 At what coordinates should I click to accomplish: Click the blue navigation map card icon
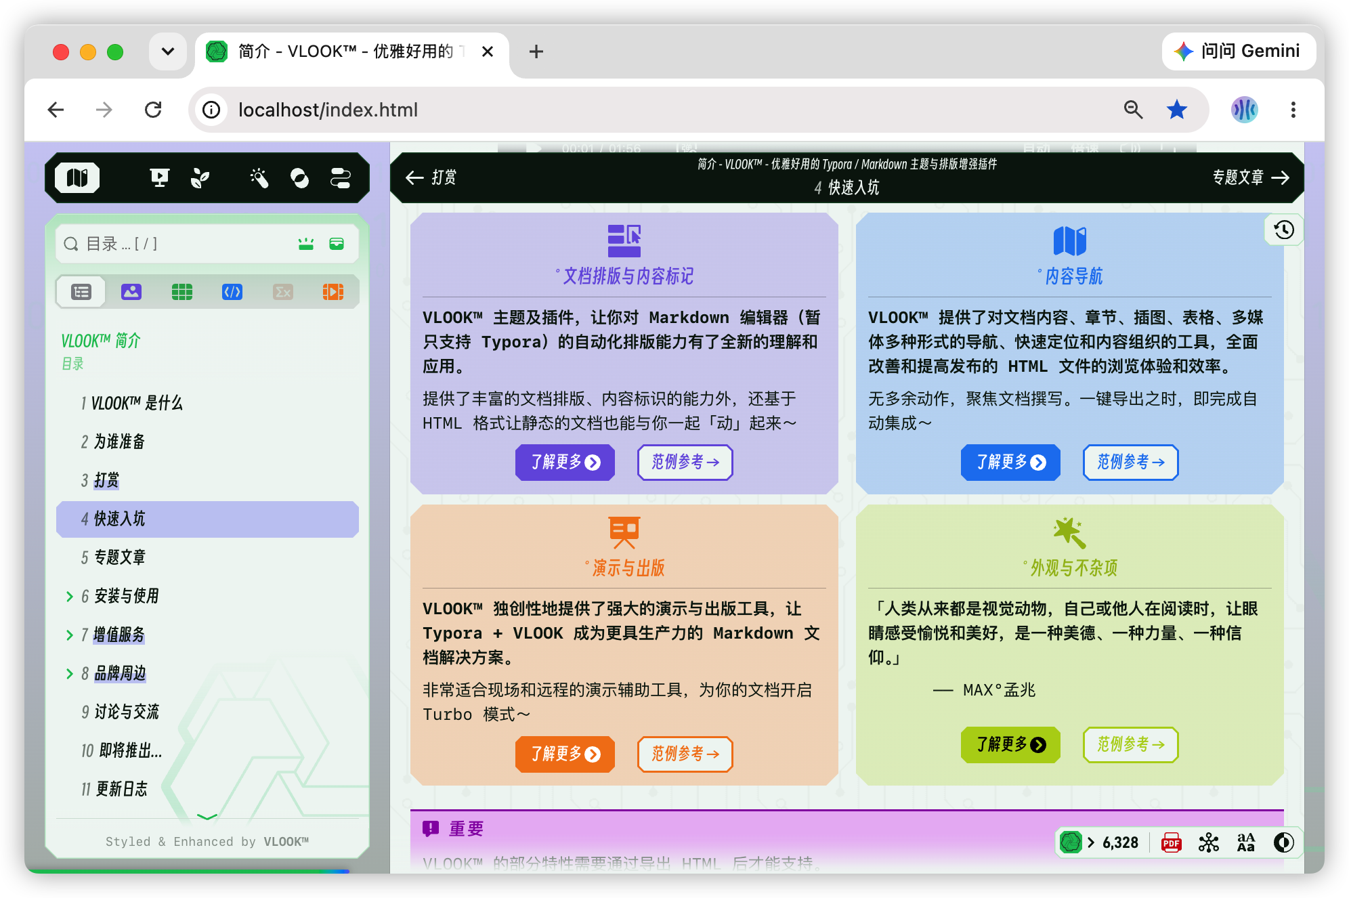pyautogui.click(x=1070, y=241)
